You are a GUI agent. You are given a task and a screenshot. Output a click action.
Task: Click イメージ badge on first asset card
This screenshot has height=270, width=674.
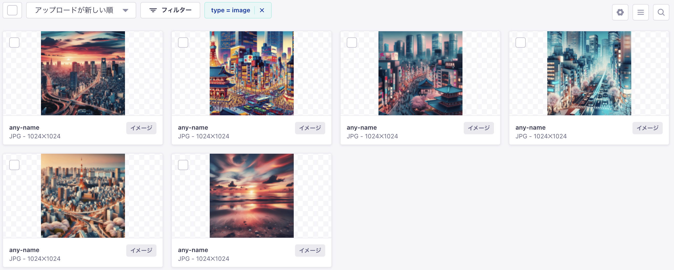[141, 128]
